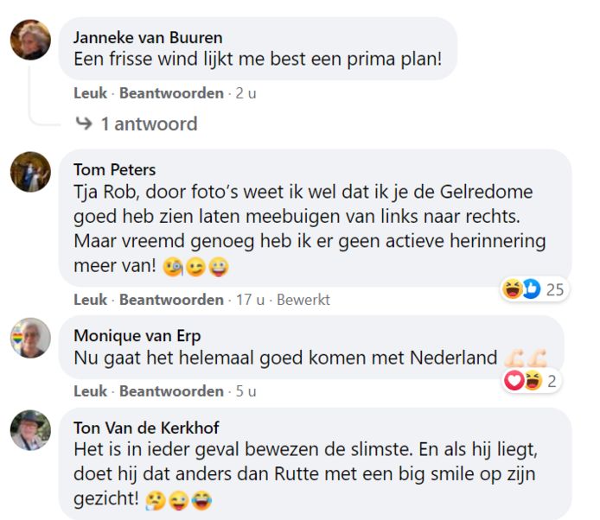600x520 pixels.
Task: Reply to Janneke van Buuren's comment
Action: 171,92
